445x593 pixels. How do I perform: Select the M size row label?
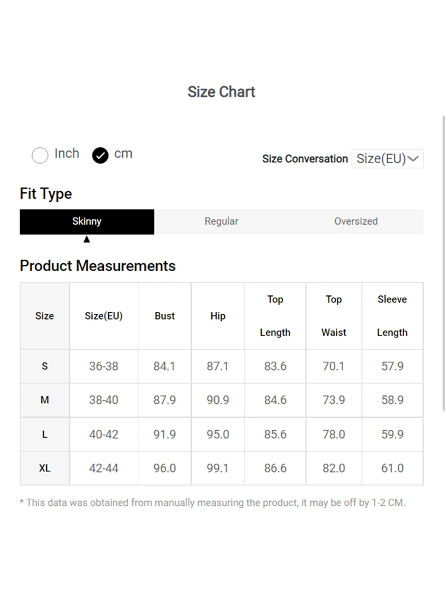pos(44,400)
